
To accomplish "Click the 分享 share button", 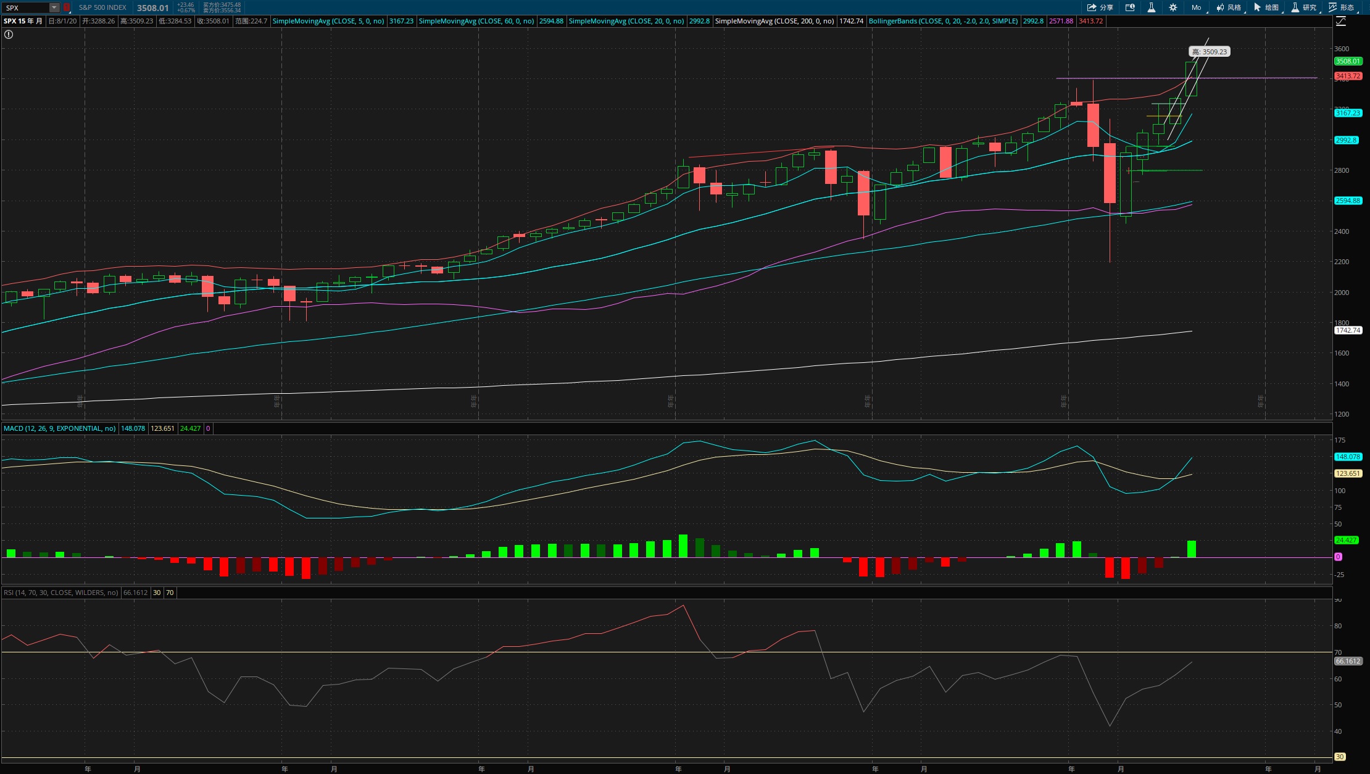I will (x=1100, y=7).
